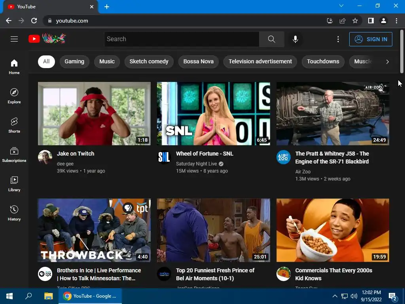Click into the YouTube Search field

pyautogui.click(x=182, y=39)
